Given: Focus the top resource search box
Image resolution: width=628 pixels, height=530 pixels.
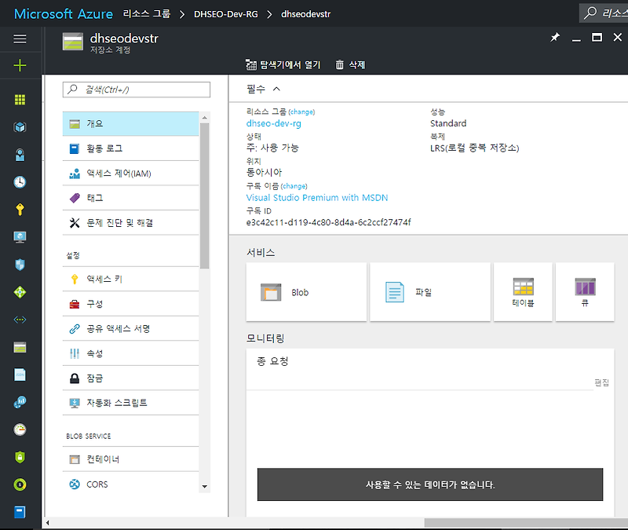Looking at the screenshot, I should [x=604, y=13].
